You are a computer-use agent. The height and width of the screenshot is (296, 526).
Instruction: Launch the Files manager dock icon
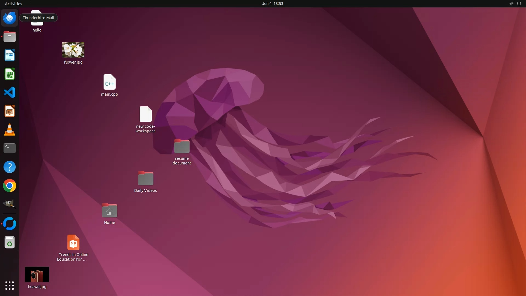pyautogui.click(x=10, y=36)
